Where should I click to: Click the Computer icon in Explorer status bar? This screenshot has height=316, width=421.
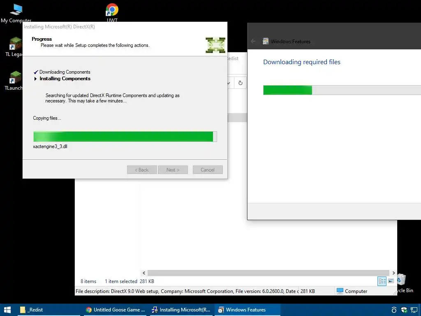(340, 291)
